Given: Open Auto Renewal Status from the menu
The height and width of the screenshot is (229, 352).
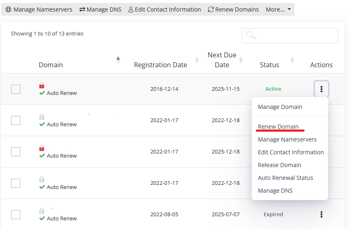Looking at the screenshot, I should (285, 178).
